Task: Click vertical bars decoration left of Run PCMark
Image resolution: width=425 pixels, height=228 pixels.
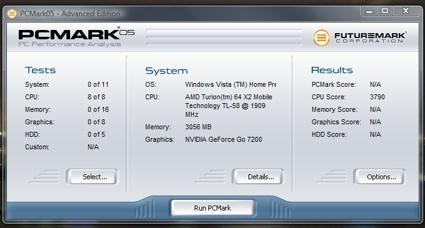Action: (145, 209)
